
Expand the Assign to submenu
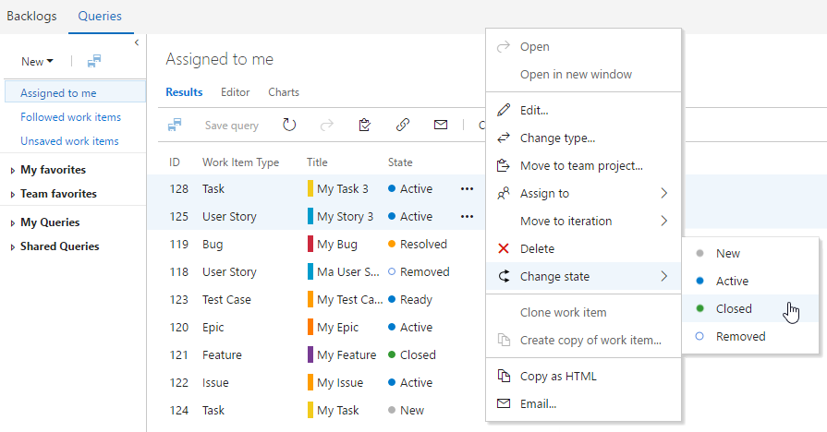click(582, 193)
